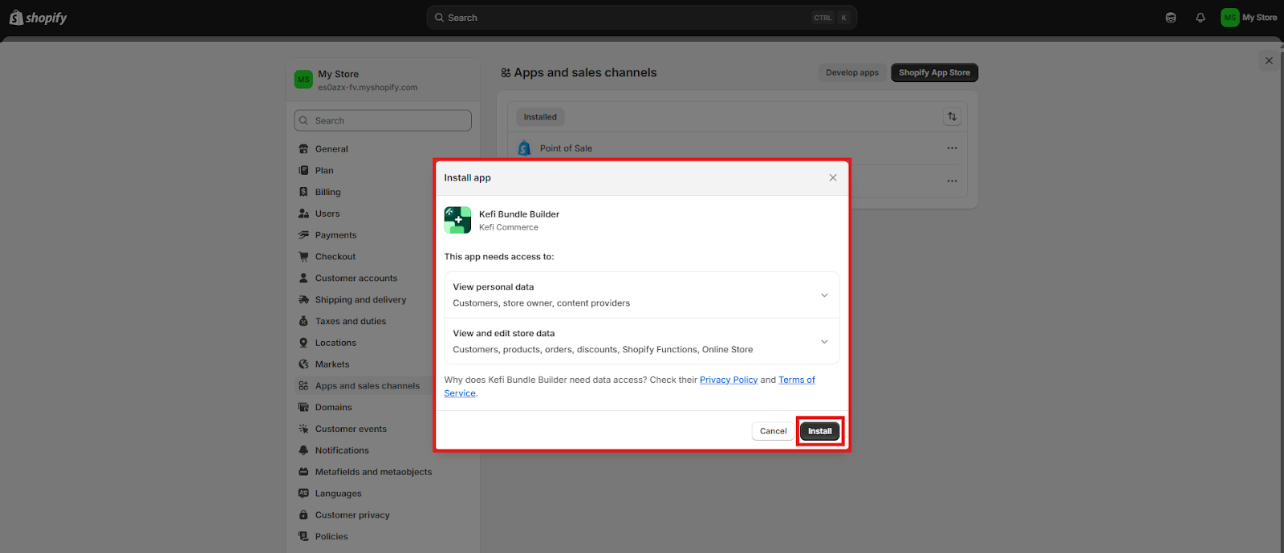This screenshot has height=553, width=1284.
Task: Open the Point of Sale three-dot menu
Action: [x=952, y=148]
